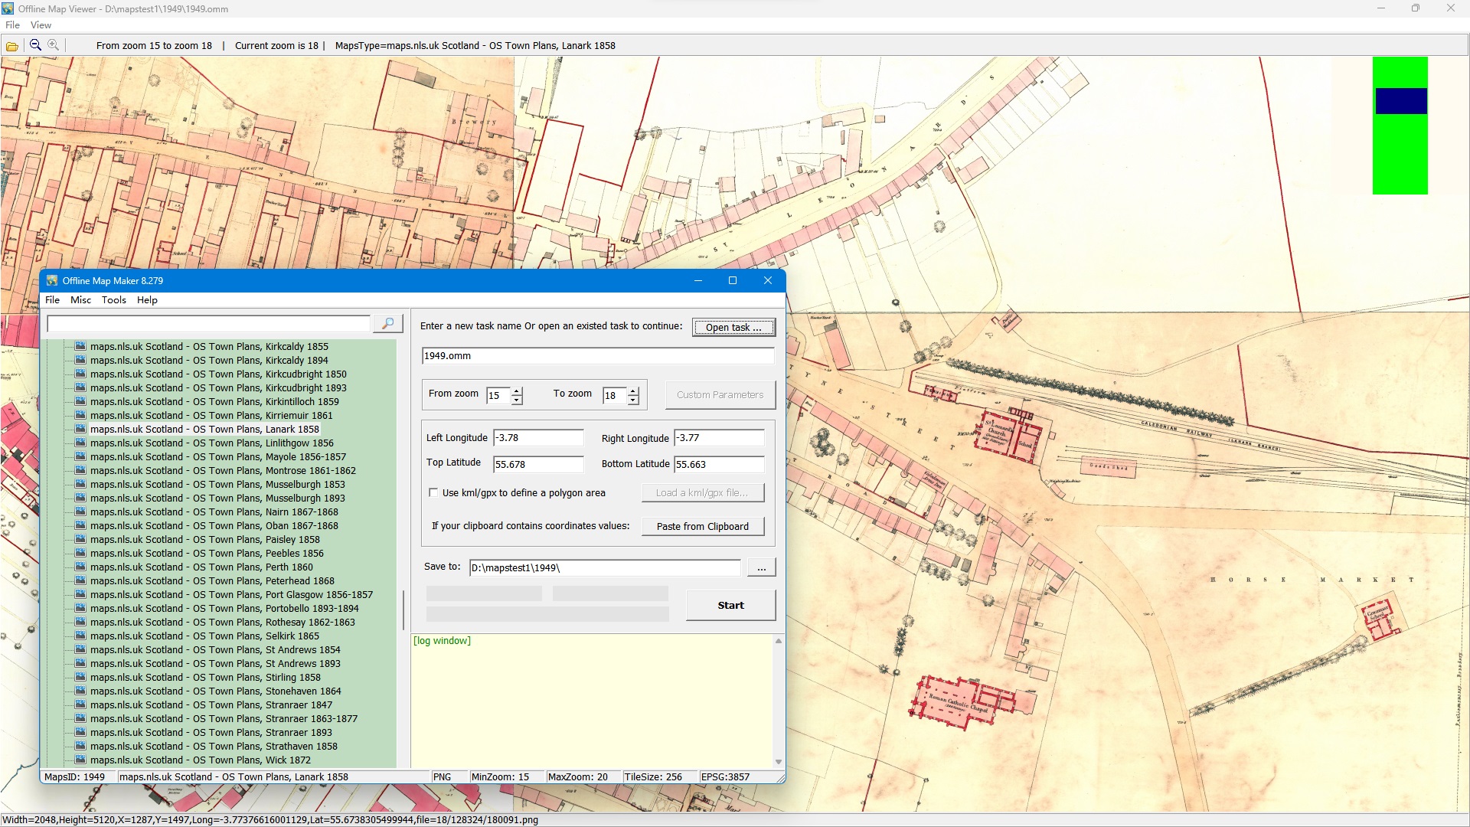Click the zoom in magnifier in Map Viewer
Viewport: 1470px width, 827px height.
54,45
